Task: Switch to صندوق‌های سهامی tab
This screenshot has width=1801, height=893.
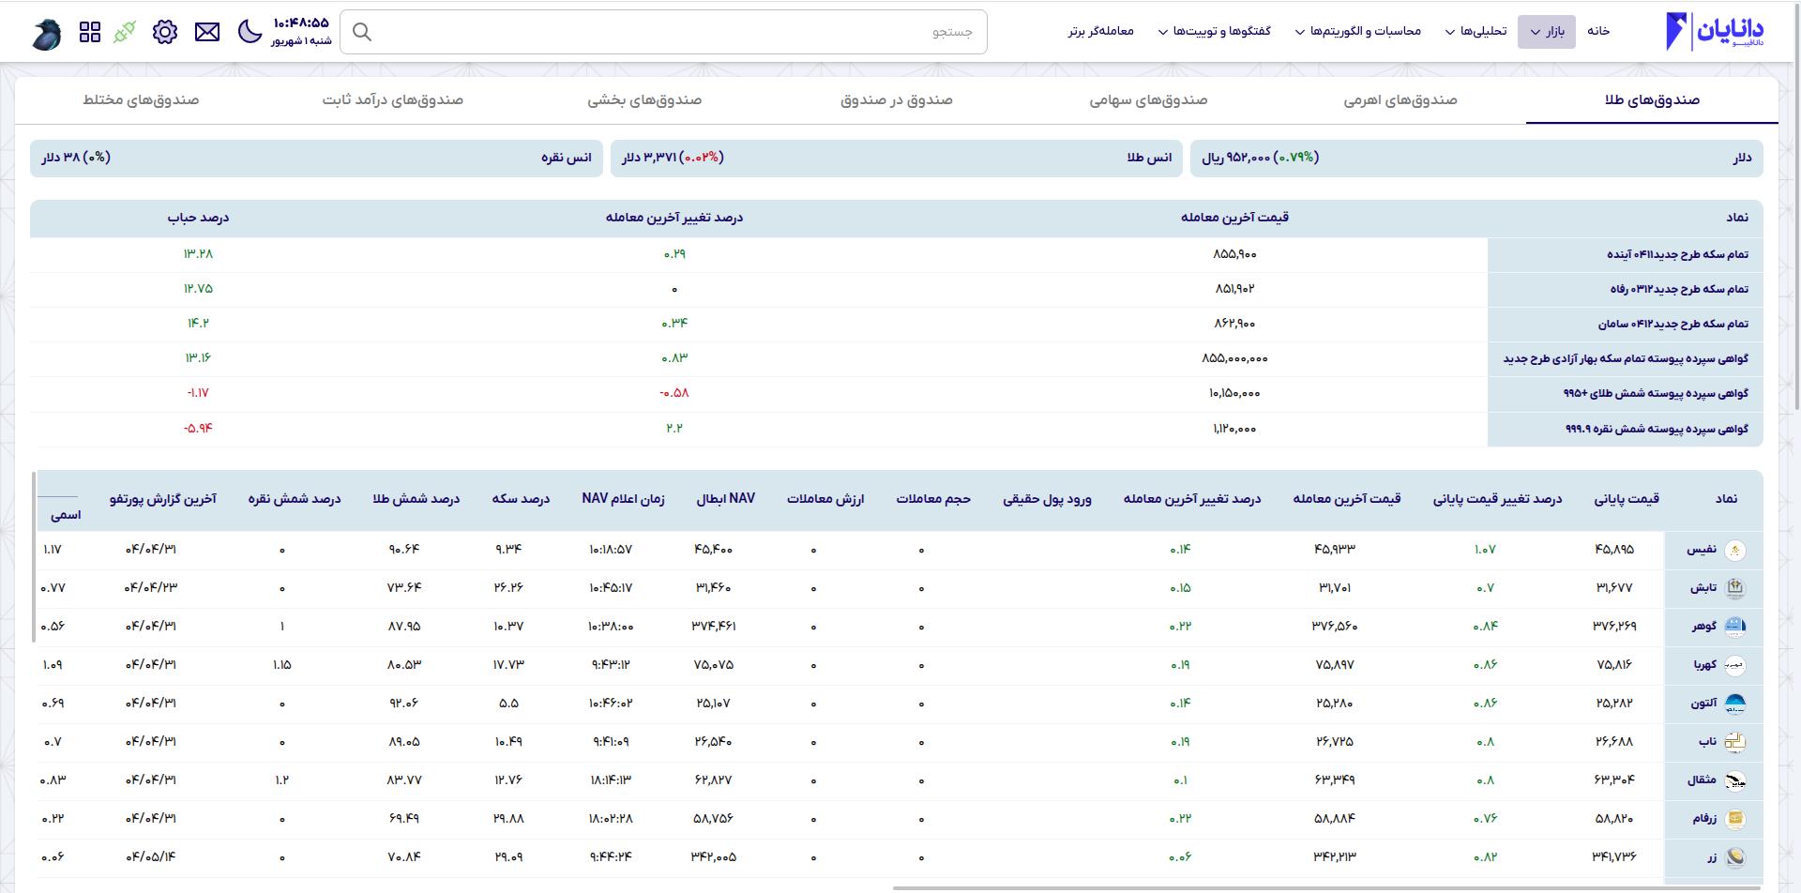Action: [x=1148, y=100]
